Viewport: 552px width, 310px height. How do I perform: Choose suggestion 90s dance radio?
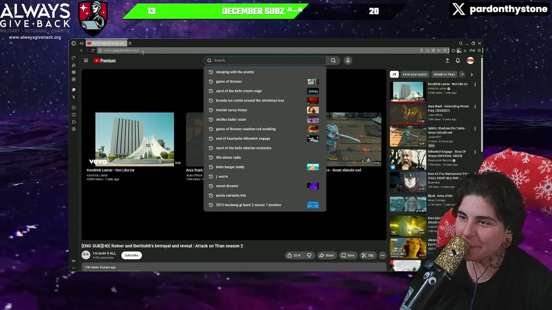(265, 158)
